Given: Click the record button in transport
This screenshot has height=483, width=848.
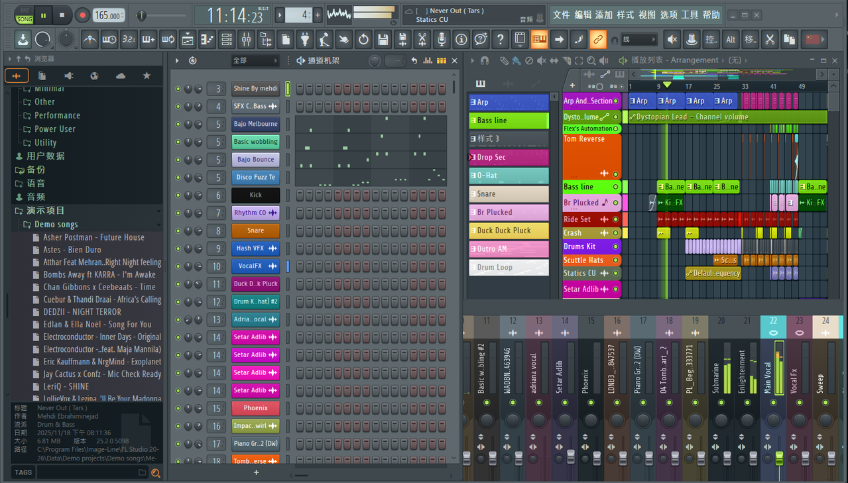Looking at the screenshot, I should point(82,15).
